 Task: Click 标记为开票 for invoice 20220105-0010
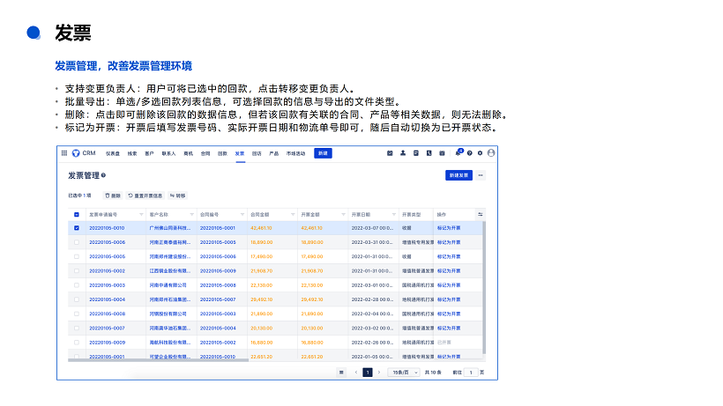[x=449, y=228]
